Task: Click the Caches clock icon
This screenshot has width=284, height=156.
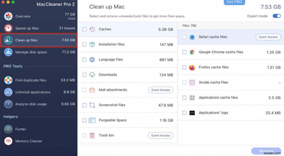Action: [x=92, y=29]
